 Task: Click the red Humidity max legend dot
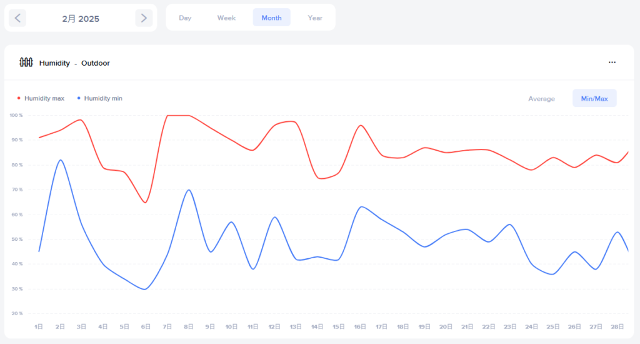click(x=19, y=98)
